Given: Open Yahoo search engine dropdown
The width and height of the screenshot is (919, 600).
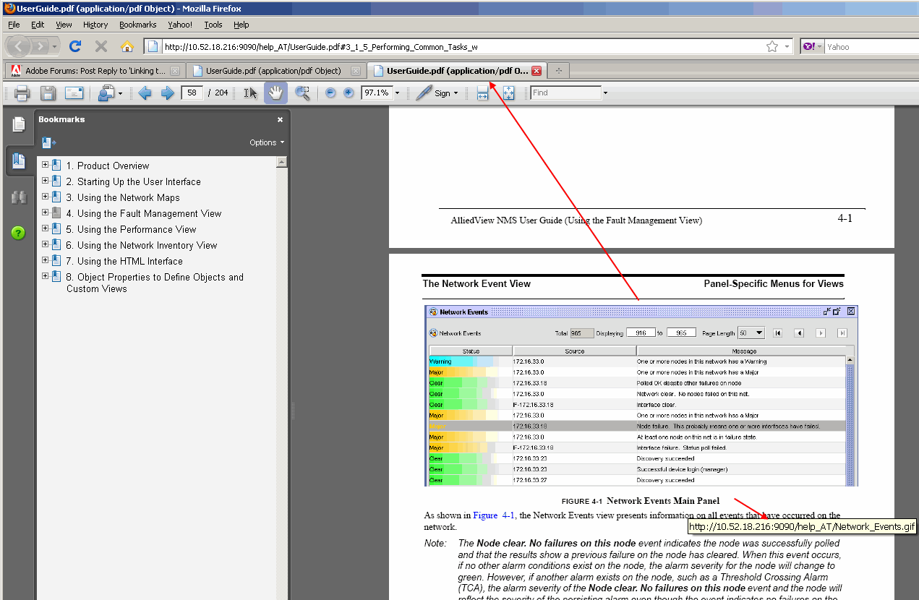Looking at the screenshot, I should coord(811,46).
